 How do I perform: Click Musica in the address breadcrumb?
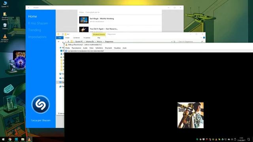[x=99, y=41]
